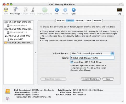This screenshot has height=104, width=126.
Task: Select the 465.8 GB OWC Mercury disk
Action: 19,43
